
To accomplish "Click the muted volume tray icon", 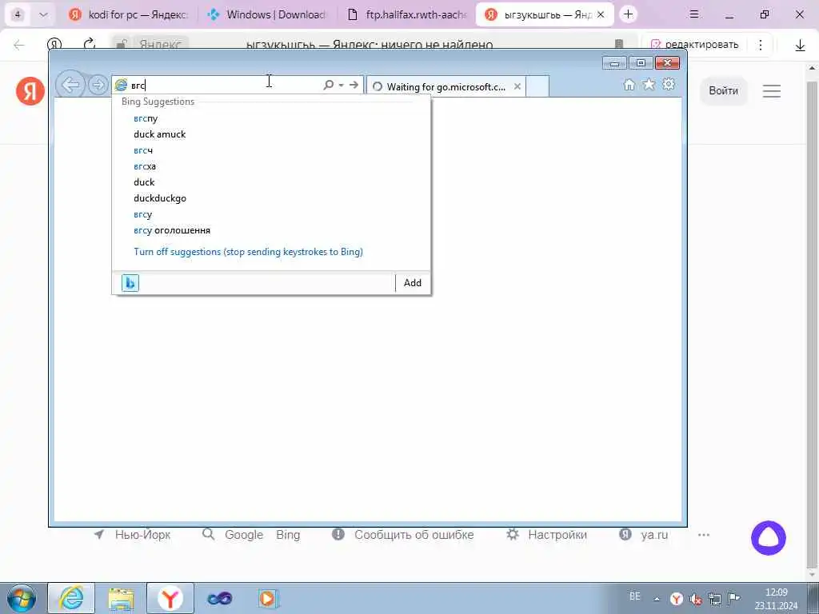I will tap(695, 599).
